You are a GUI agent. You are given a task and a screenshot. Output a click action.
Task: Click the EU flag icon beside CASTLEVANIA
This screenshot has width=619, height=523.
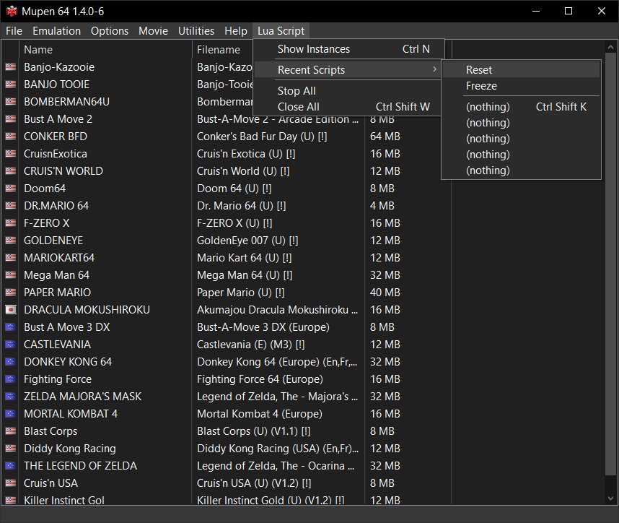tap(11, 345)
